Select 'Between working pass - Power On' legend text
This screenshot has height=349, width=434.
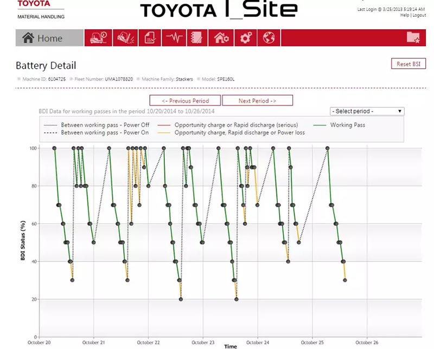click(105, 133)
